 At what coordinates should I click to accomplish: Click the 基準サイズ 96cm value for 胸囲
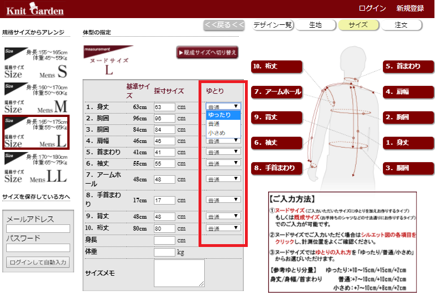point(140,118)
